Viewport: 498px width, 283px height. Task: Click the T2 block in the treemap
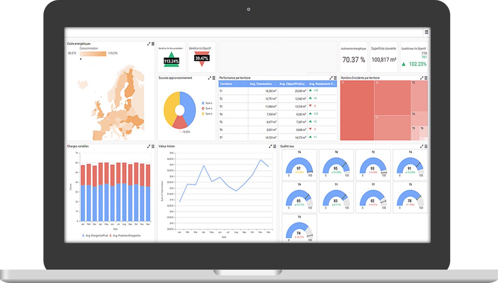[x=392, y=97]
